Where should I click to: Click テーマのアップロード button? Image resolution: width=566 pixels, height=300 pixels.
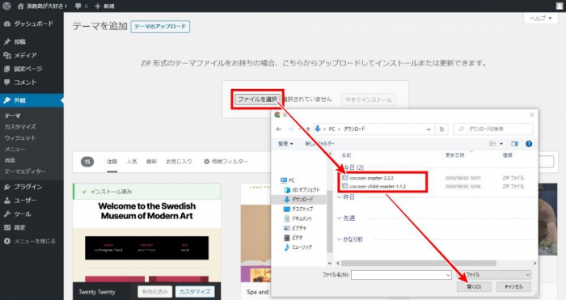click(x=160, y=27)
